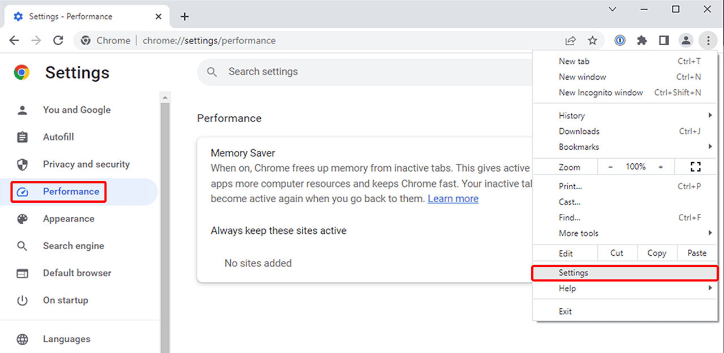Click the Search settings field
The image size is (724, 353).
(362, 72)
